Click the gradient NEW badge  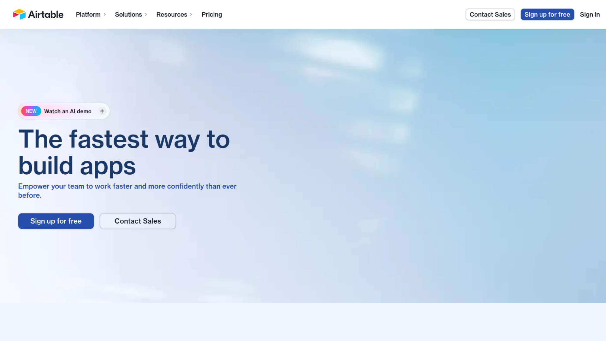coord(31,111)
